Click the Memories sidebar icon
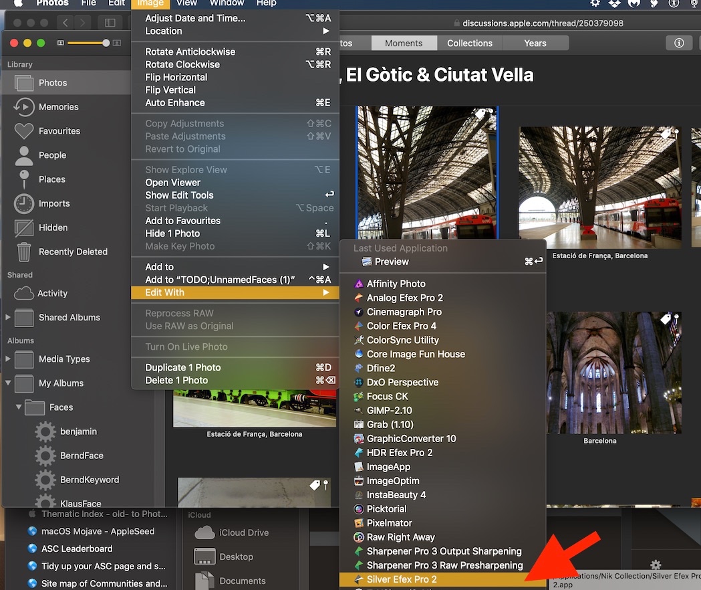This screenshot has width=701, height=590. [23, 107]
